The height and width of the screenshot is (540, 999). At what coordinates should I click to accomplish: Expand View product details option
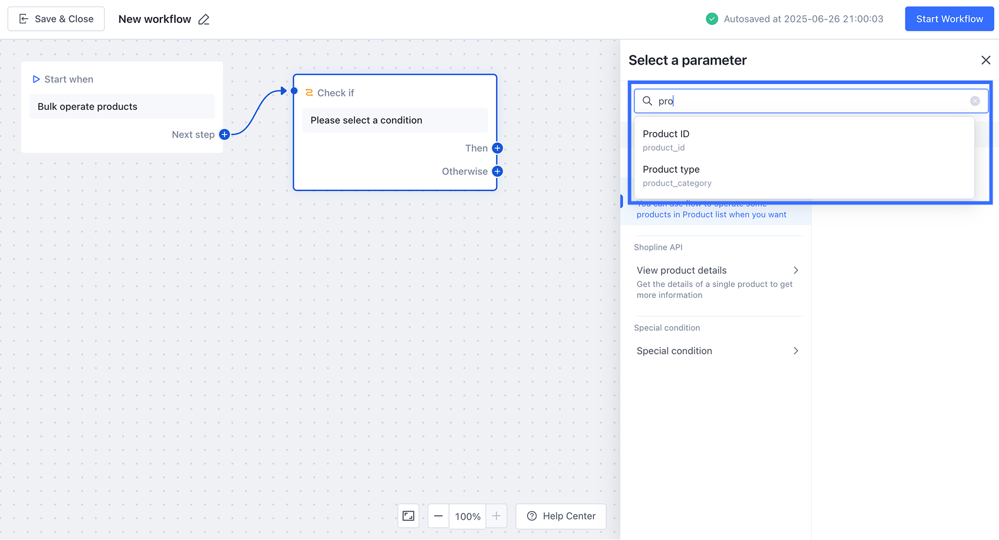click(796, 270)
